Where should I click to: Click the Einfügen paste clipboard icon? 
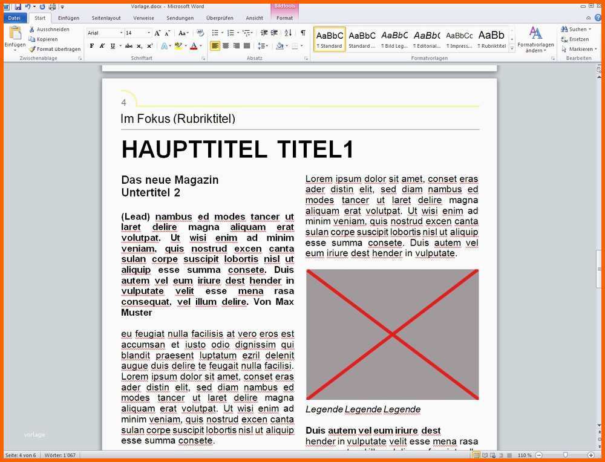coord(15,33)
